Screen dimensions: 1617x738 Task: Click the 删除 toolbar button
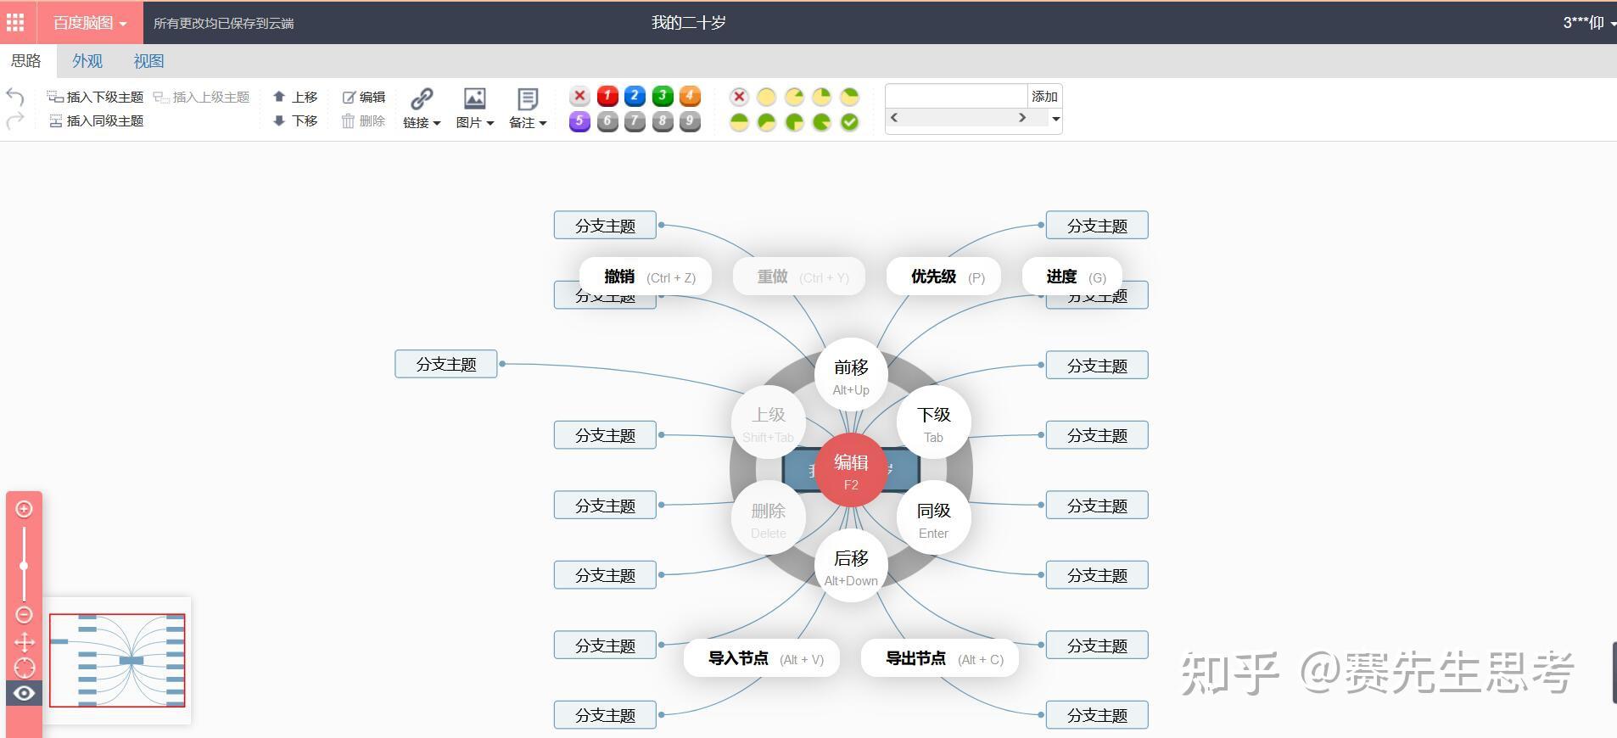tap(363, 121)
